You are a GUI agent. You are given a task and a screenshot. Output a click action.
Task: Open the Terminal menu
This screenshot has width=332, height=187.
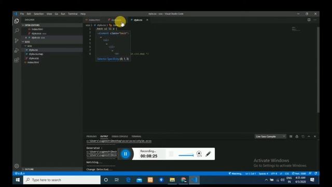click(73, 14)
